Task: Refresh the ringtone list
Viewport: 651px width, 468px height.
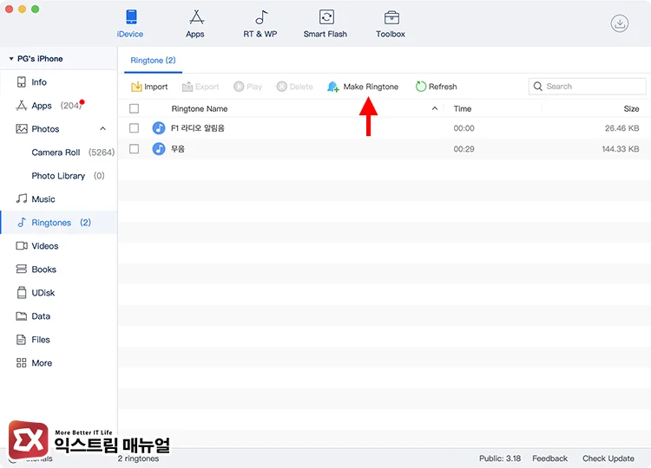Action: pyautogui.click(x=436, y=87)
